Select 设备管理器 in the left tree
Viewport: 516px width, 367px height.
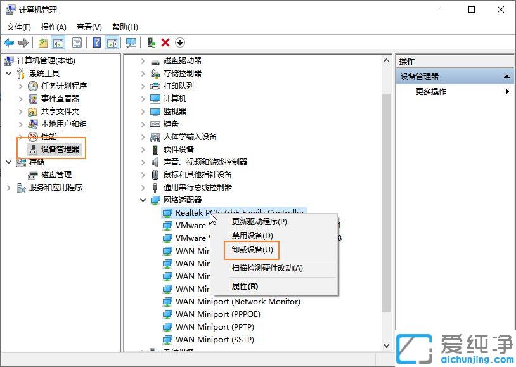[x=60, y=150]
